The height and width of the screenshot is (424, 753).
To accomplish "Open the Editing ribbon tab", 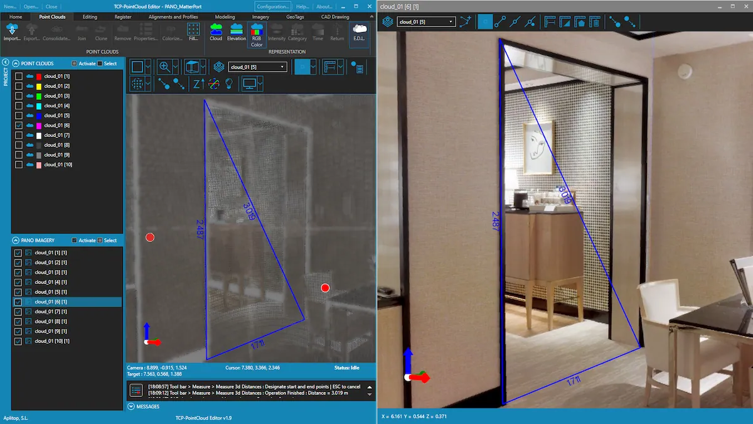I will [x=90, y=17].
